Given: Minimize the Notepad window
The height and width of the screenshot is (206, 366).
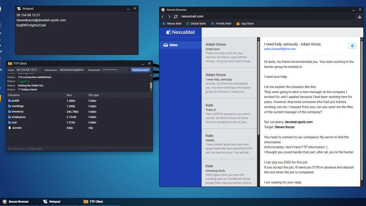Looking at the screenshot, I should click(128, 9).
